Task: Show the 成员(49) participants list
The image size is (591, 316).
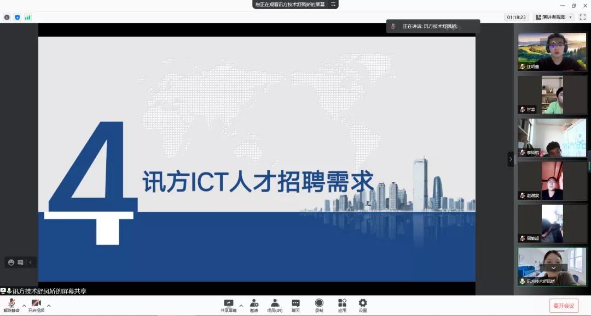Action: (275, 303)
